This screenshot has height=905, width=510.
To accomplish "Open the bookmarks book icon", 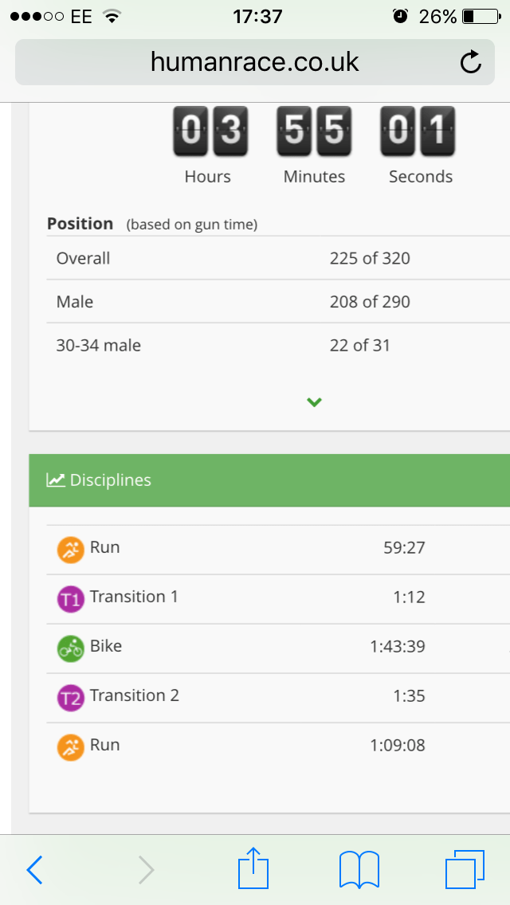I will coord(359,869).
